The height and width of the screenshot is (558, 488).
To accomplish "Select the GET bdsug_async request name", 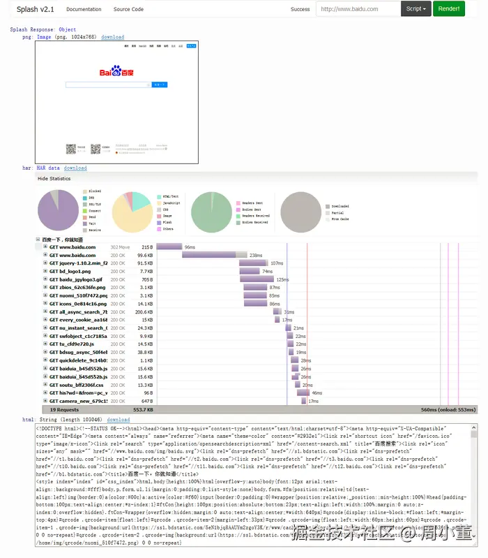I will click(x=78, y=352).
